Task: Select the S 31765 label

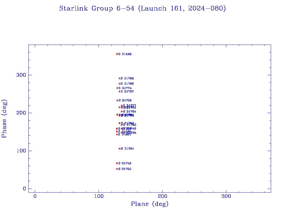Action: [x=125, y=169]
